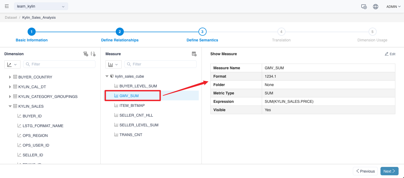Open the learn_kylin project dropdown
The width and height of the screenshot is (404, 178).
41,6
